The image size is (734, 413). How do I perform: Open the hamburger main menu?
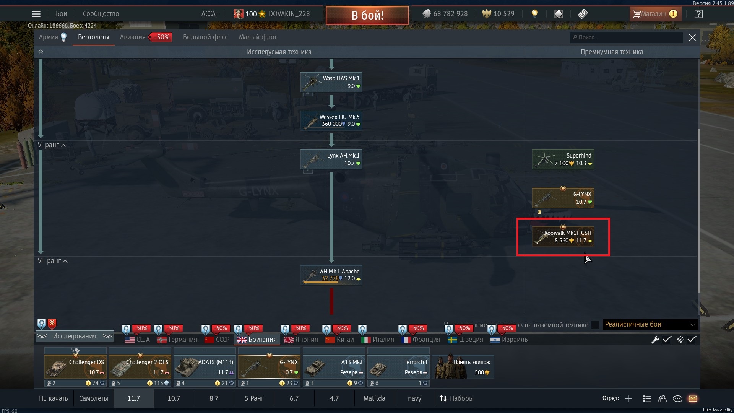coord(36,14)
